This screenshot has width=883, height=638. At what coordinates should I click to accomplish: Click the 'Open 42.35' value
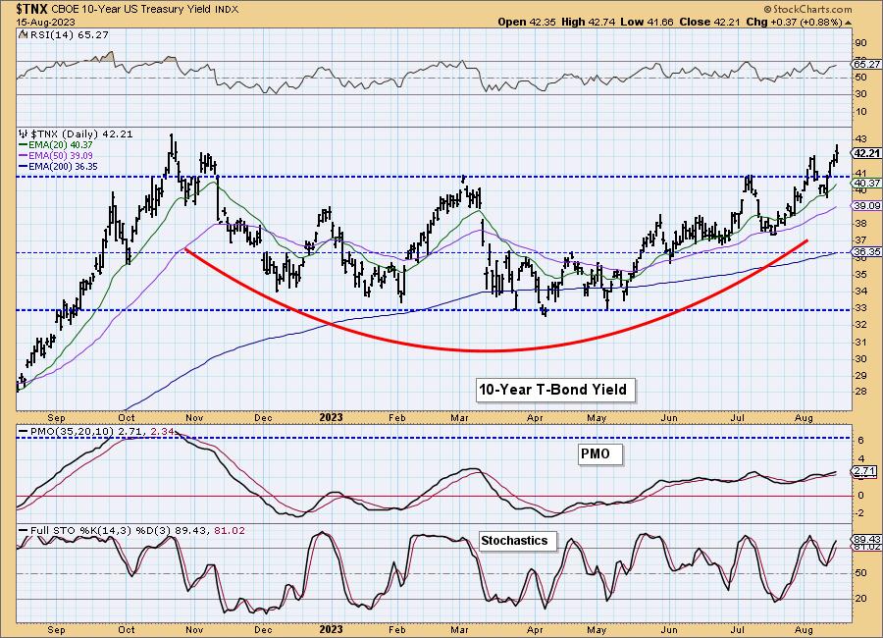[527, 22]
